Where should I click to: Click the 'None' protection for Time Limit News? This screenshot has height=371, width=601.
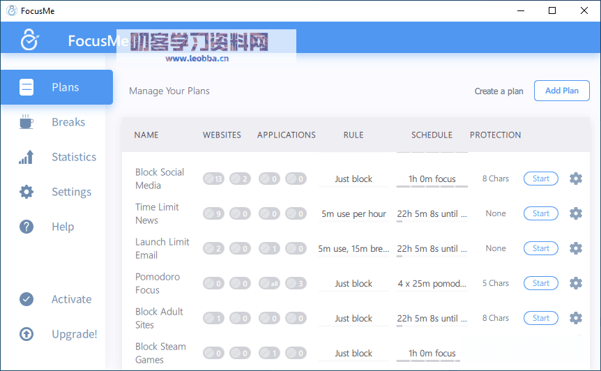[496, 213]
